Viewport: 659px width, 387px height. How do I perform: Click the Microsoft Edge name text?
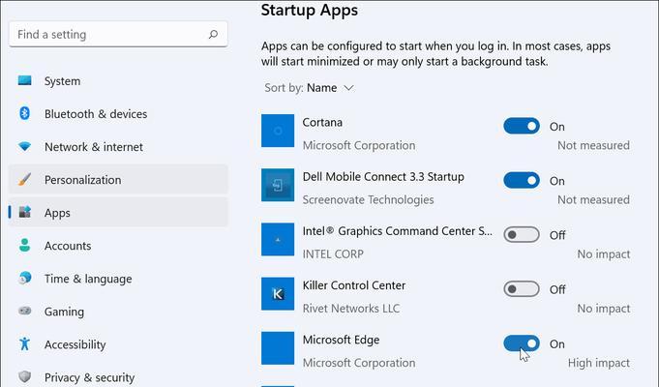click(x=341, y=340)
